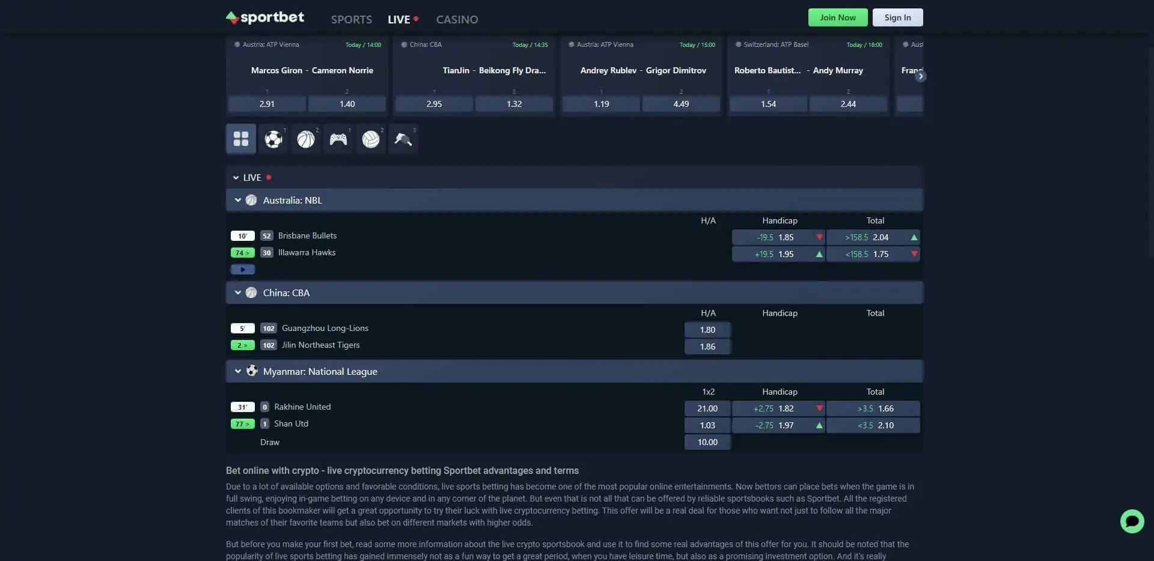Click the Join Now button
The width and height of the screenshot is (1154, 561).
pyautogui.click(x=837, y=17)
